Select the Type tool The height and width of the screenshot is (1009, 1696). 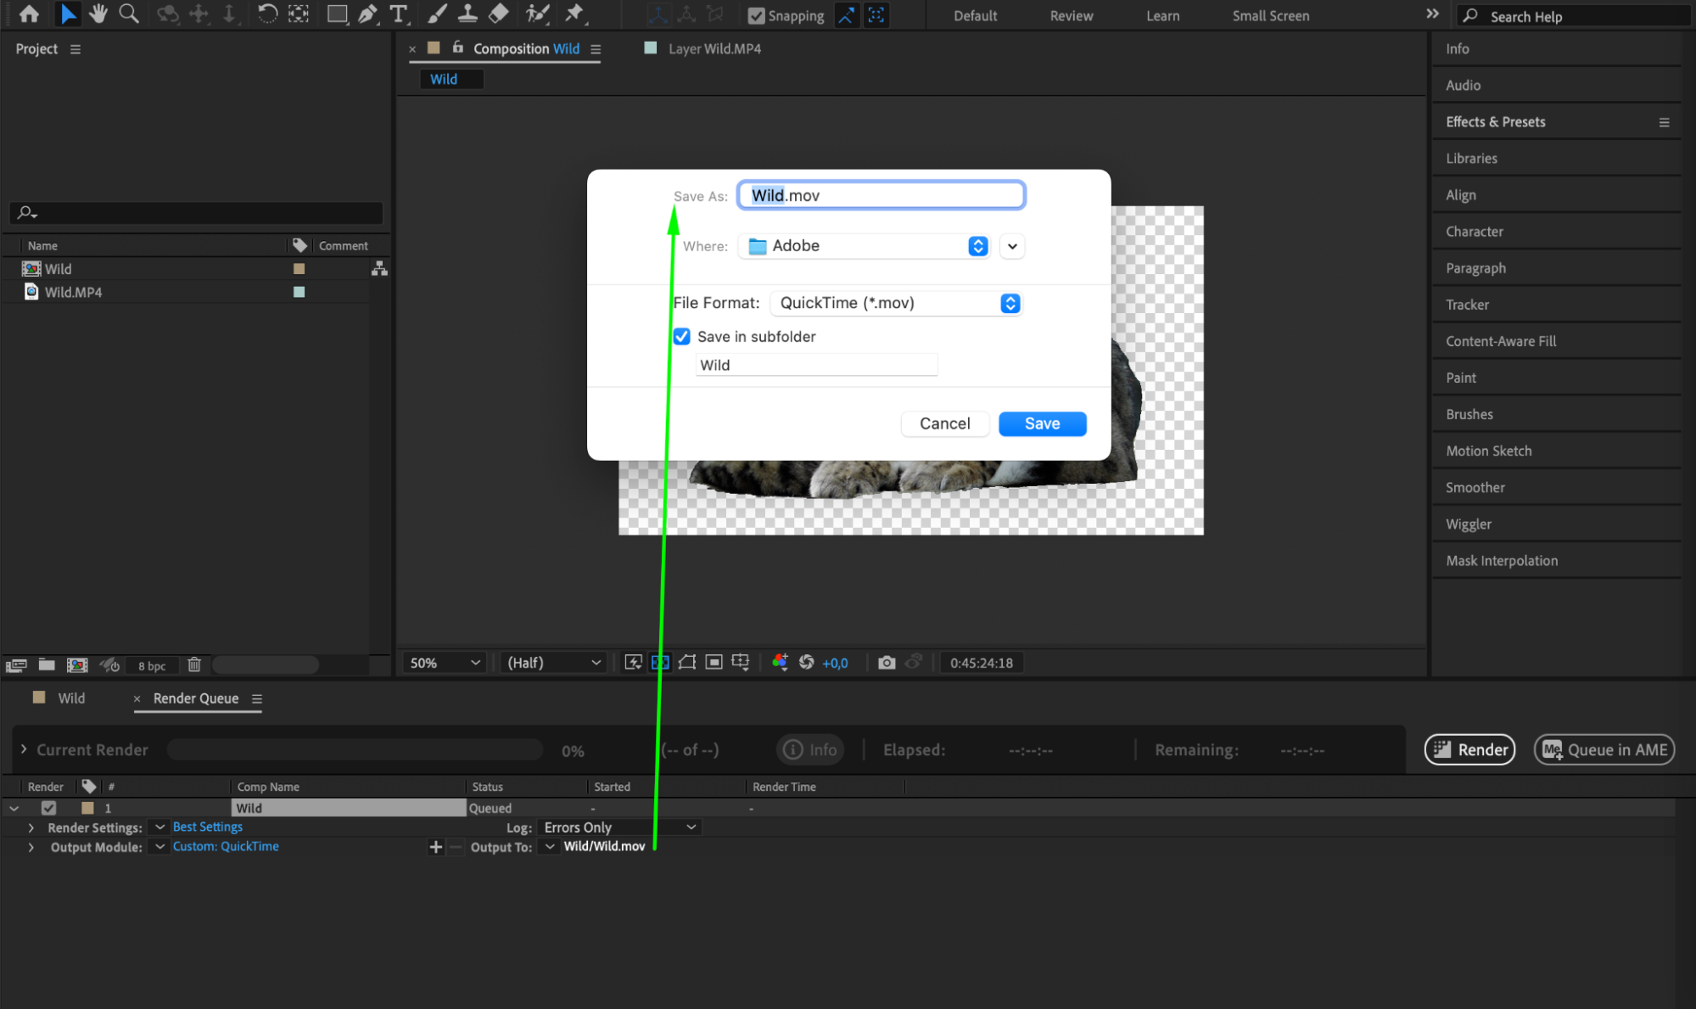(x=398, y=14)
